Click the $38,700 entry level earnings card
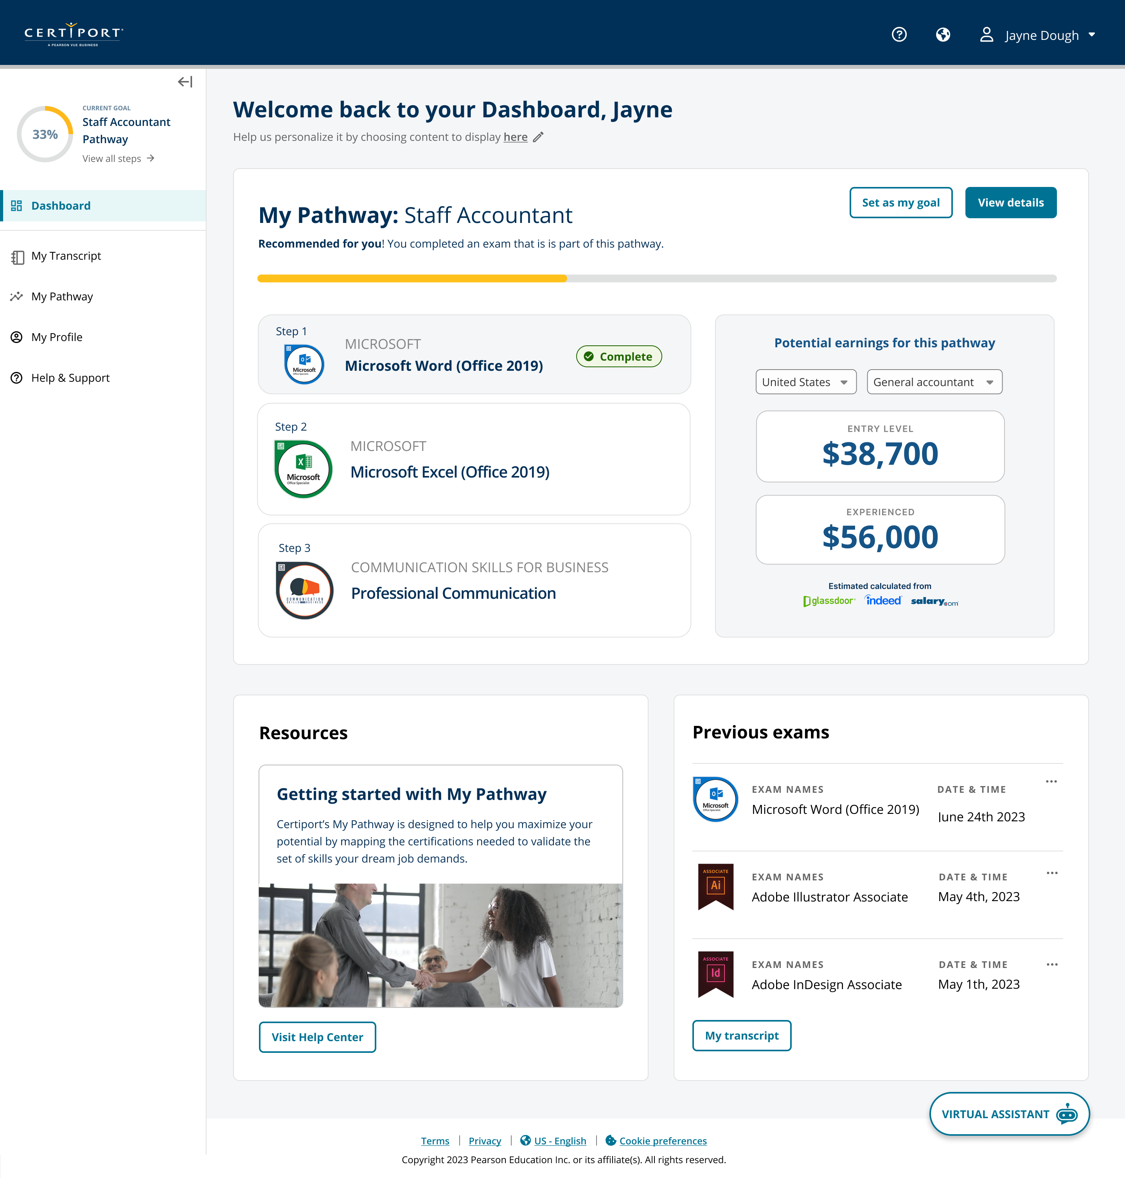This screenshot has width=1125, height=1178. tap(880, 447)
